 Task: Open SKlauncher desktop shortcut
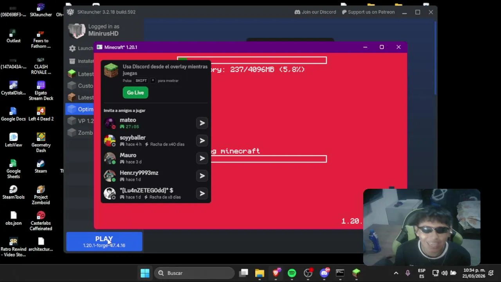pos(41,10)
